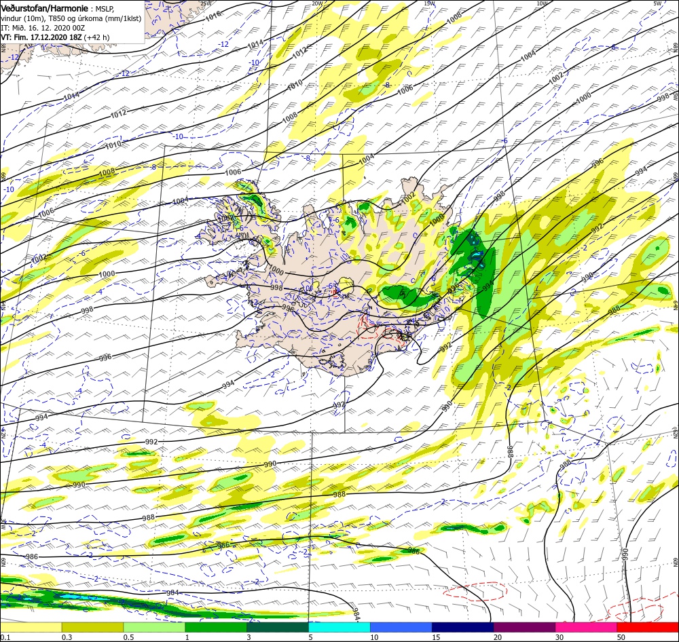Pick the cyan 5–10 legend swatch
The height and width of the screenshot is (642, 679).
point(339,628)
